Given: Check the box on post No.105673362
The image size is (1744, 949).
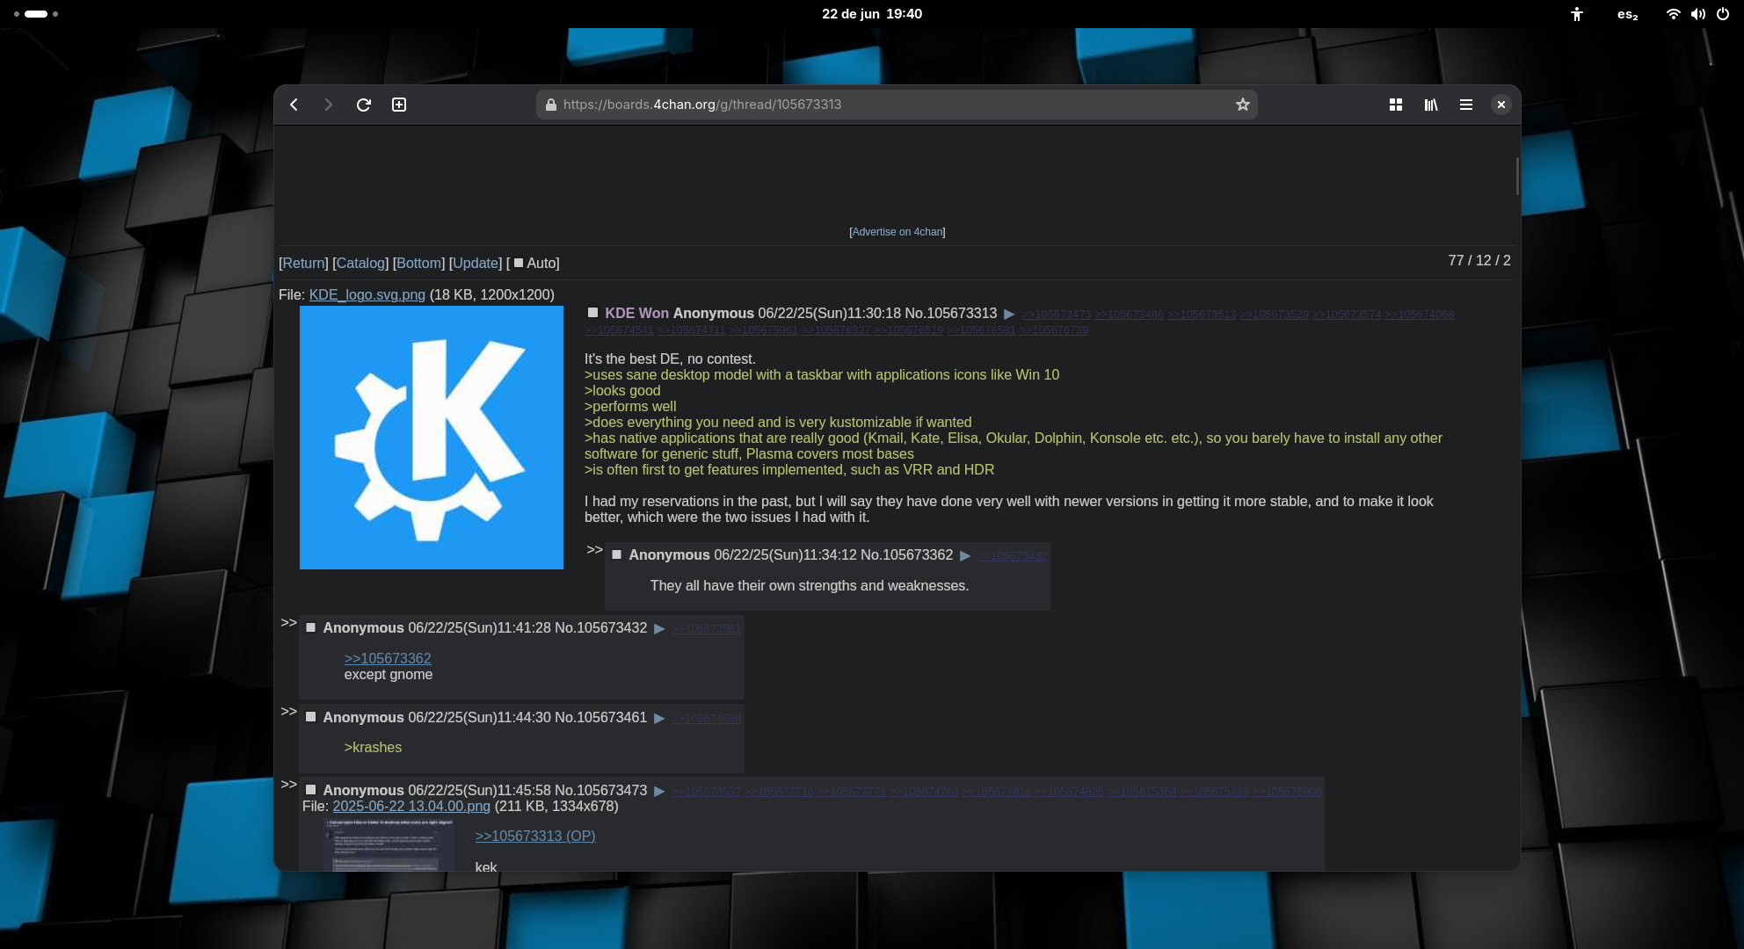Looking at the screenshot, I should pyautogui.click(x=616, y=554).
